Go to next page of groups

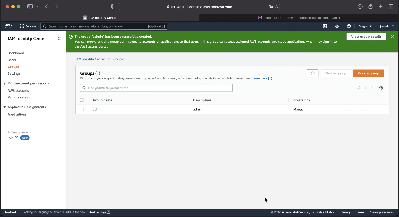pyautogui.click(x=372, y=88)
